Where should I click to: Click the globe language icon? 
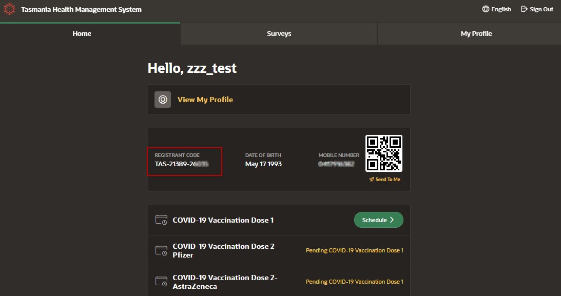(x=486, y=9)
